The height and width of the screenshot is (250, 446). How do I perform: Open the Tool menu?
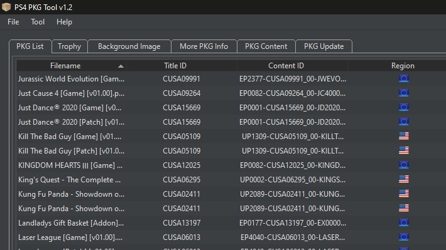[38, 22]
